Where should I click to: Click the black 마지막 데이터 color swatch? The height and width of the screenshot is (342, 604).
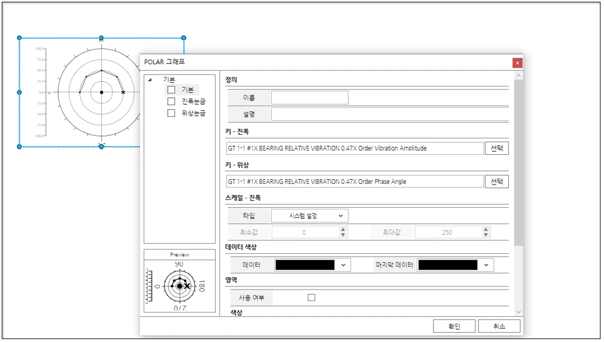click(x=448, y=265)
